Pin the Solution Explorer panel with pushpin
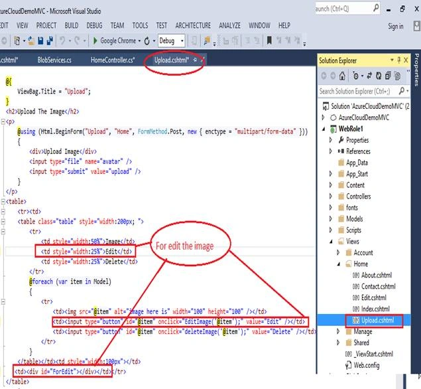This screenshot has width=421, height=389. pos(399,60)
